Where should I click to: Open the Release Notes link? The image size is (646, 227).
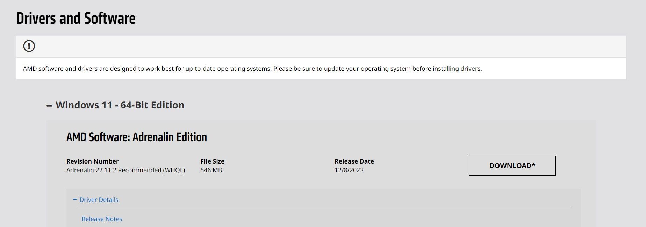coord(101,219)
